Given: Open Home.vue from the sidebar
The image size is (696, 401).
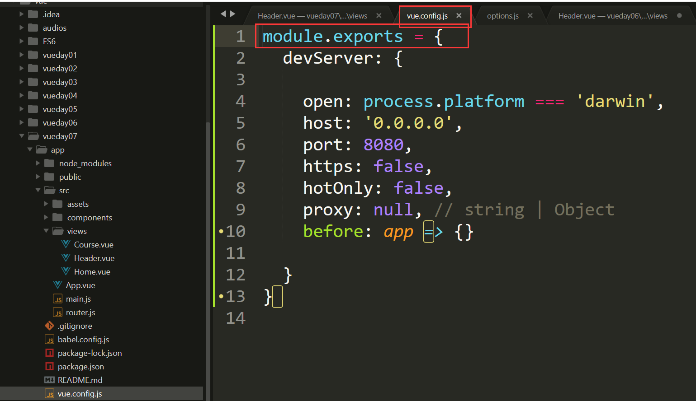Looking at the screenshot, I should tap(92, 271).
